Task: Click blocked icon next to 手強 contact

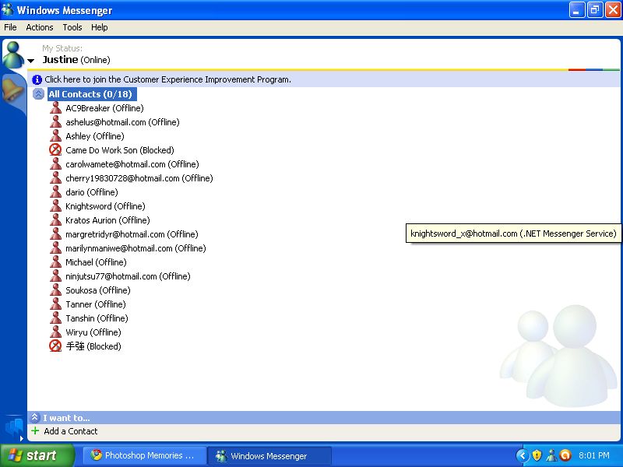Action: pos(55,346)
